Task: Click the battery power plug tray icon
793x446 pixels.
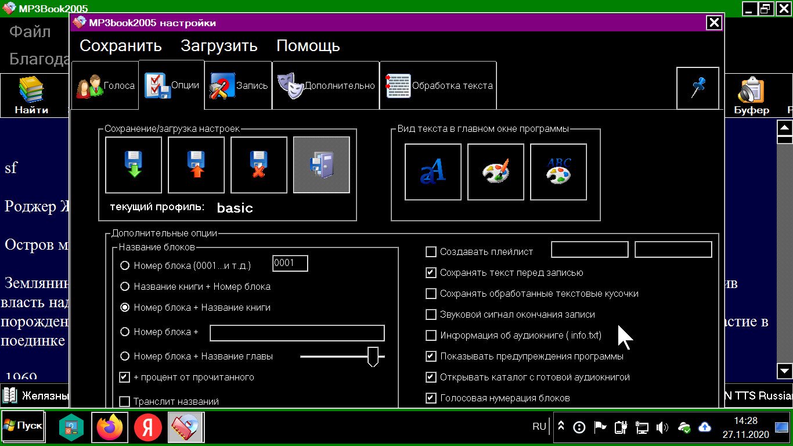Action: tap(621, 428)
